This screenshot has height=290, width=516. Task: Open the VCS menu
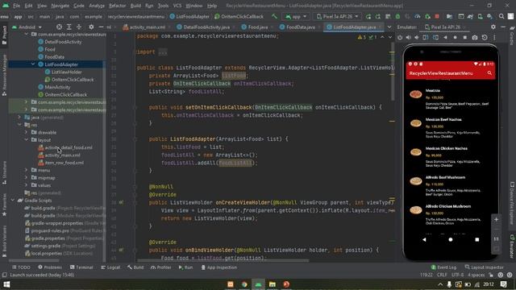tap(177, 6)
